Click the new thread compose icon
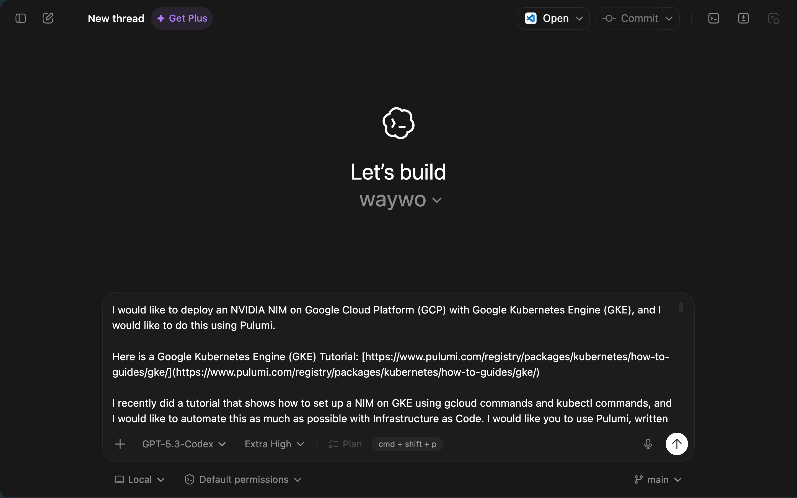797x498 pixels. tap(48, 19)
